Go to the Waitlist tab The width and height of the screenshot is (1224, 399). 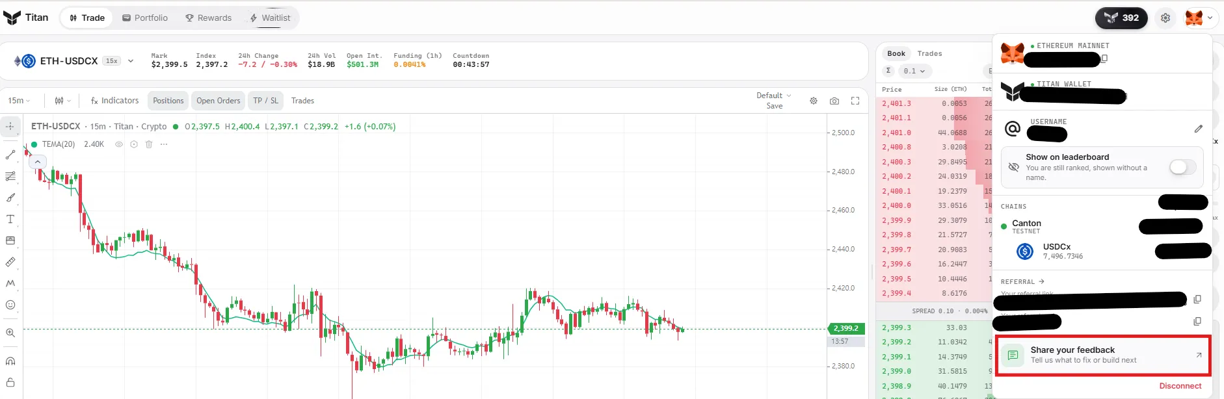pos(271,18)
